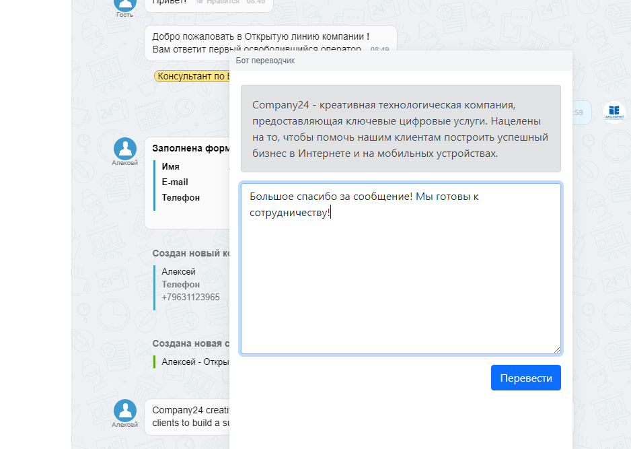Click the gray Company24 translated text block
This screenshot has width=631, height=449.
[401, 129]
